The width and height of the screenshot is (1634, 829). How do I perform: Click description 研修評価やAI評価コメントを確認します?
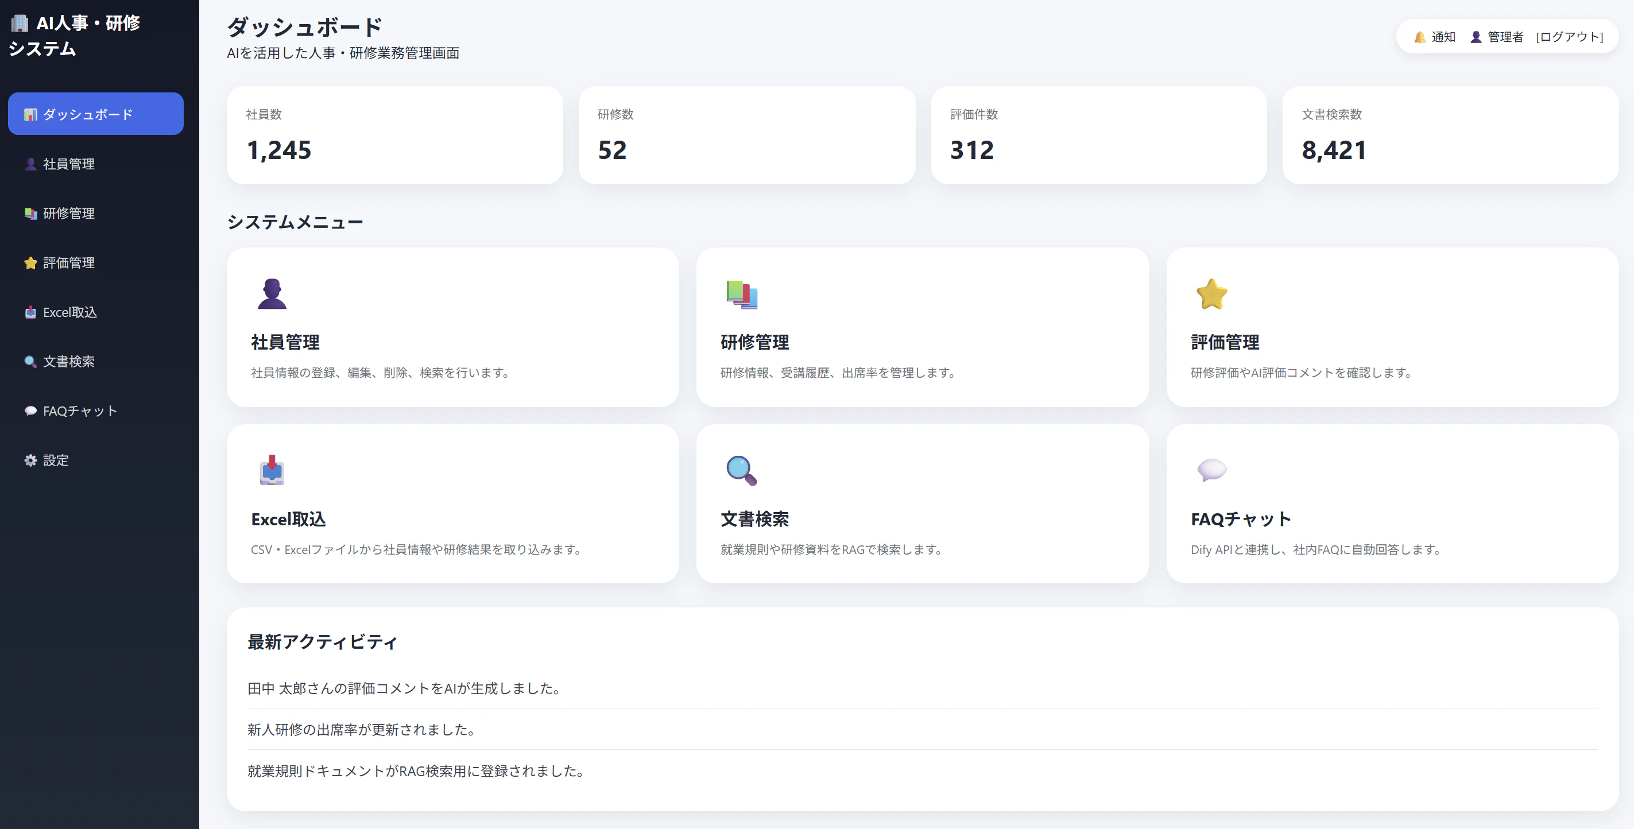click(1301, 373)
